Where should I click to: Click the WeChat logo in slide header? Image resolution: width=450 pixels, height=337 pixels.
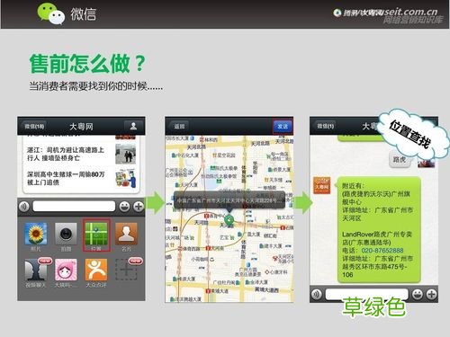pyautogui.click(x=51, y=13)
